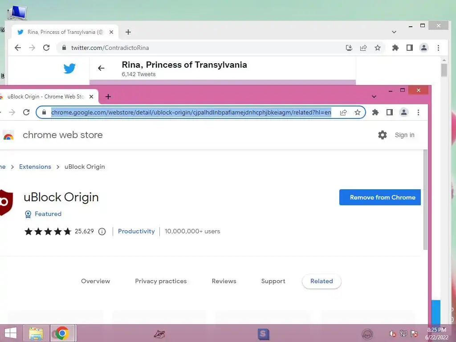Screen dimensions: 456x342
Task: Open the desktop computer icon
Action: tap(17, 13)
